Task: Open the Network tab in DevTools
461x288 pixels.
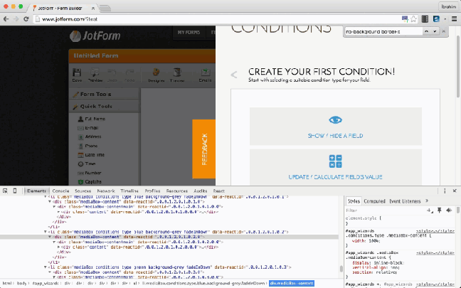Action: pyautogui.click(x=105, y=191)
